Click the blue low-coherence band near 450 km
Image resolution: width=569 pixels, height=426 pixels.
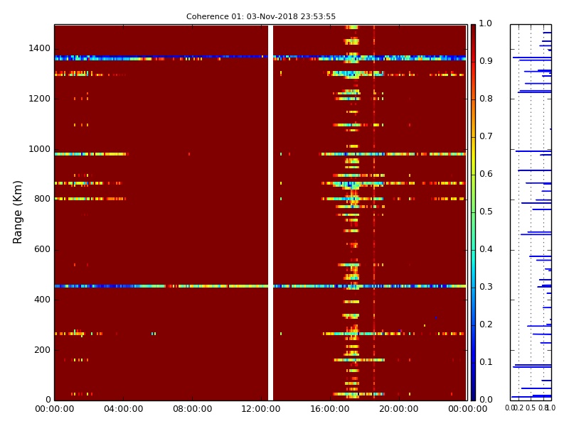pyautogui.click(x=260, y=286)
